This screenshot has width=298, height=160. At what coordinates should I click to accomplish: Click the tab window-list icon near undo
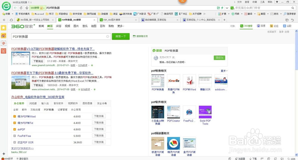click(x=287, y=20)
